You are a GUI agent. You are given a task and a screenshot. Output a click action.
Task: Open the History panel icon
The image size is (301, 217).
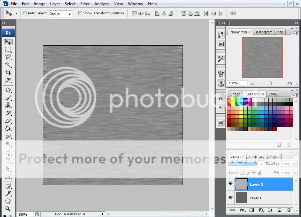221,34
